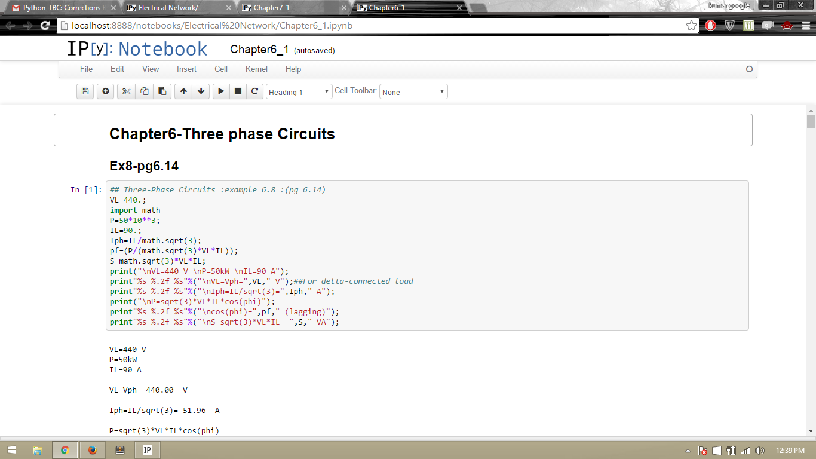Paste cell below icon
This screenshot has height=459, width=816.
(x=162, y=91)
